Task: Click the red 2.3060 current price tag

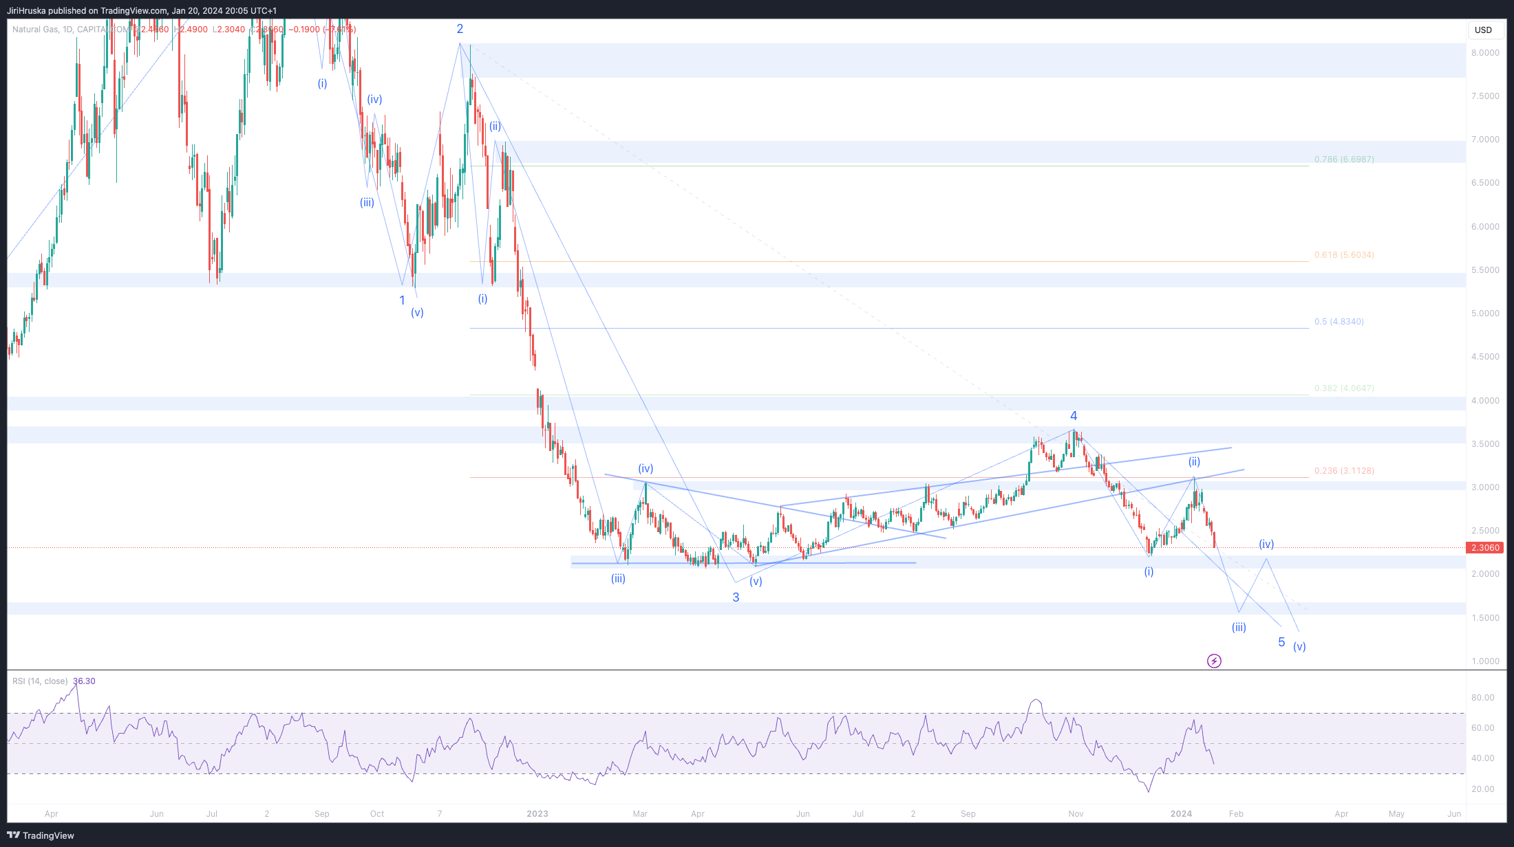Action: pyautogui.click(x=1484, y=548)
